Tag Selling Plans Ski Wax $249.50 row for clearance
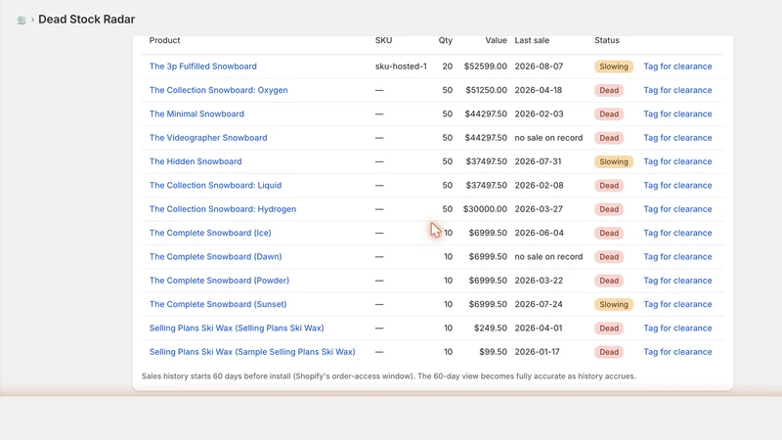782x440 pixels. (677, 329)
